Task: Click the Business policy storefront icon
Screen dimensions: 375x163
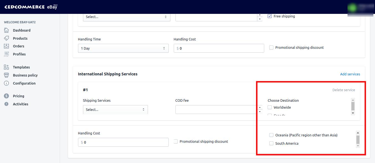Action: (6, 75)
